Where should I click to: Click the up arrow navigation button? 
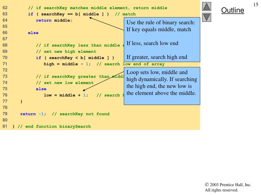[x=206, y=6]
